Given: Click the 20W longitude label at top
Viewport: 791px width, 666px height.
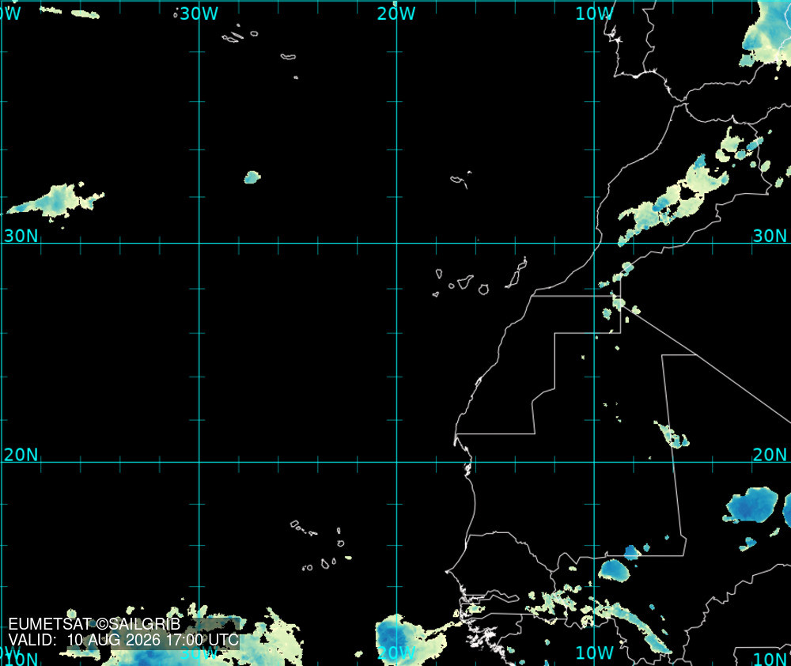Looking at the screenshot, I should pos(396,13).
